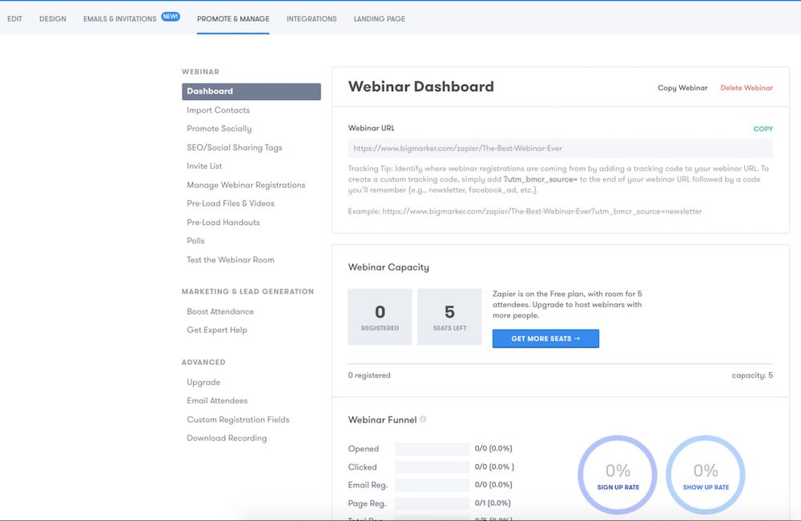Screen dimensions: 801x521
Task: Go to Test the Webinar Room
Action: [x=231, y=260]
